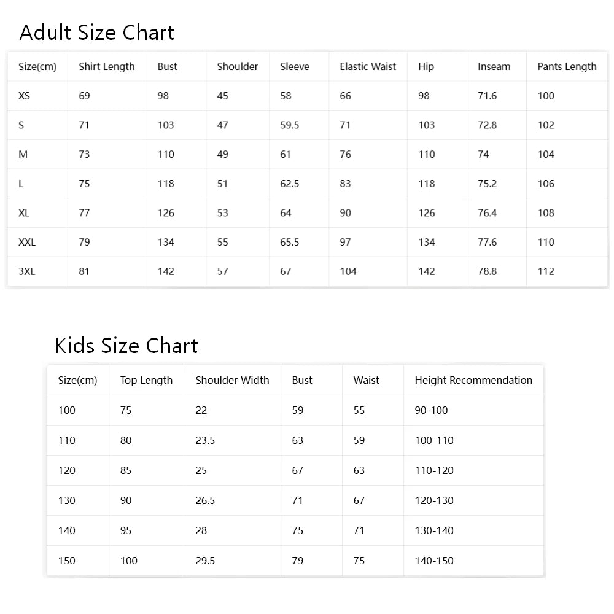Click the elastic waist value 104 cell
Viewport: 614px width, 614px height.
point(348,271)
